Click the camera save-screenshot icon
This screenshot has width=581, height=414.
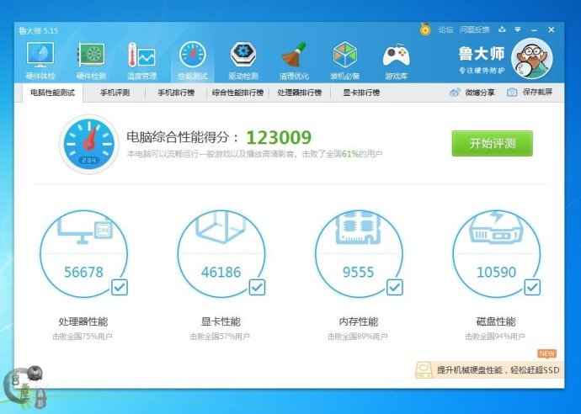coord(512,93)
